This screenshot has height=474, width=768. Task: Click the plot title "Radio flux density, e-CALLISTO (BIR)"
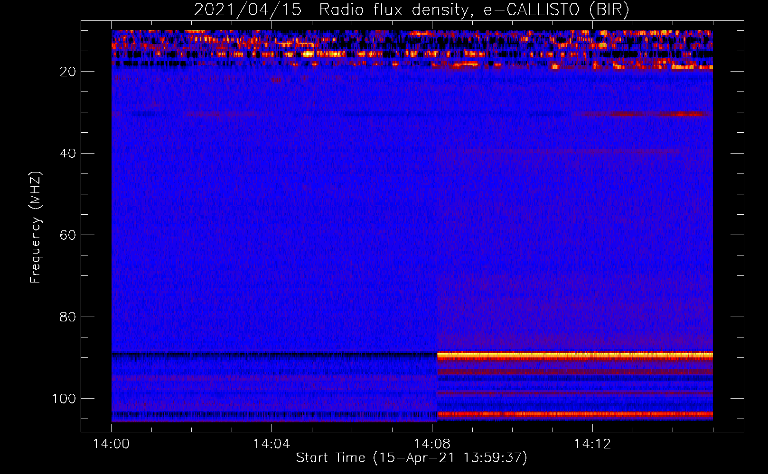(474, 9)
